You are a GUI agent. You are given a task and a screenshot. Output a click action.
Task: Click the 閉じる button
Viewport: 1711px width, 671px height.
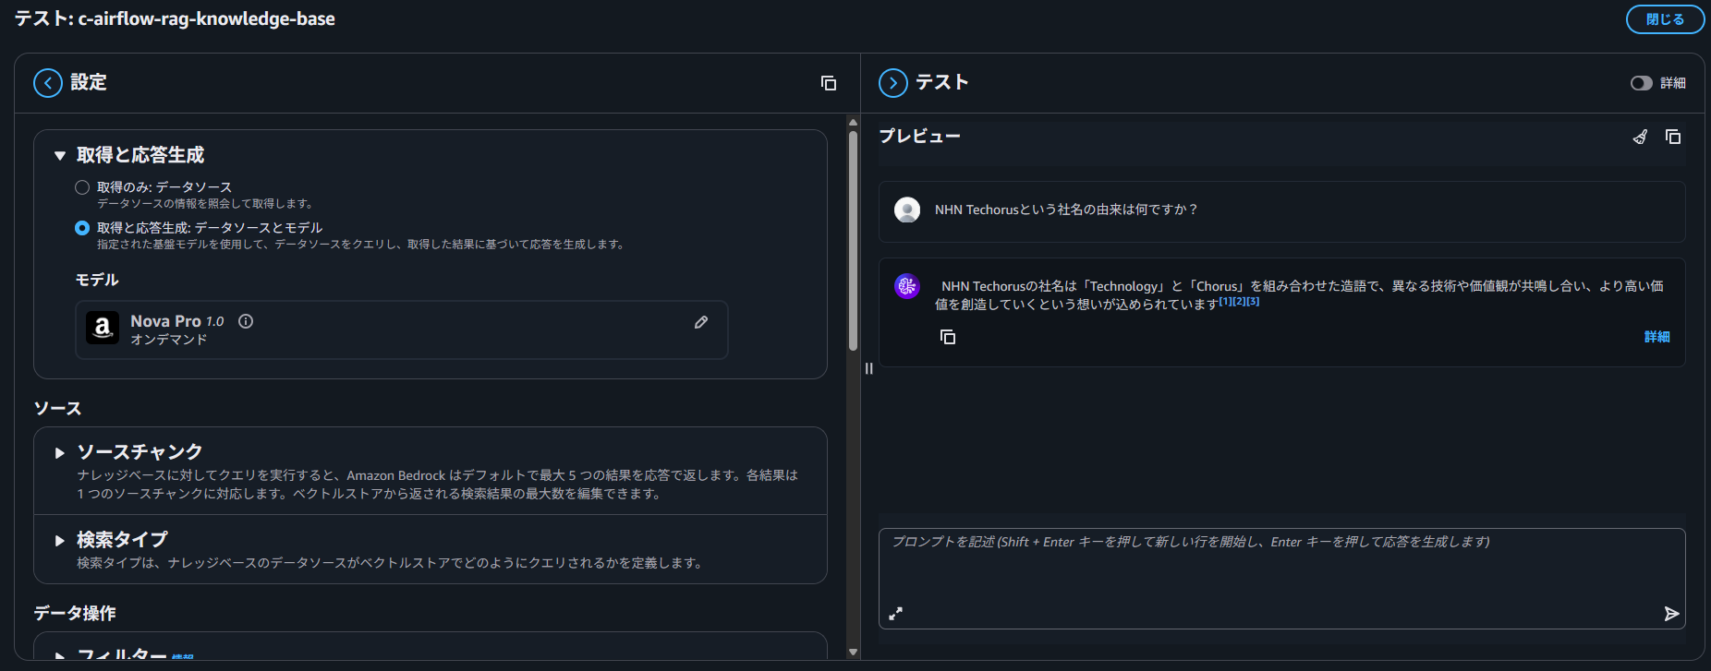[x=1665, y=19]
